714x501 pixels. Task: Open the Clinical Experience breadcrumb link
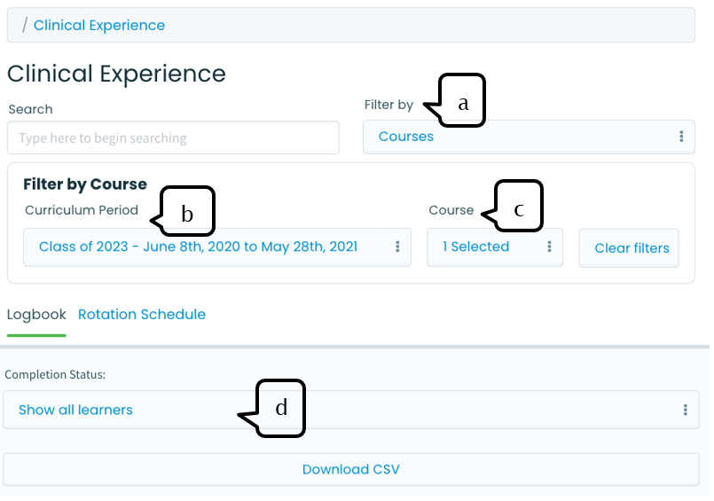pos(99,26)
